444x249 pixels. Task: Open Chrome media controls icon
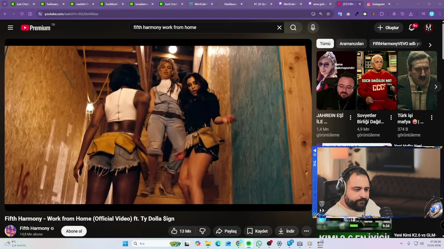[x=423, y=14]
